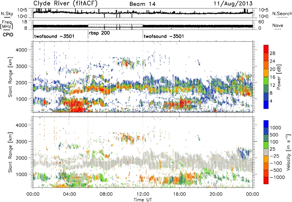Screen dimensions: 292x202
Task: Click the '4000' tick on the power panel
Action: pos(22,50)
